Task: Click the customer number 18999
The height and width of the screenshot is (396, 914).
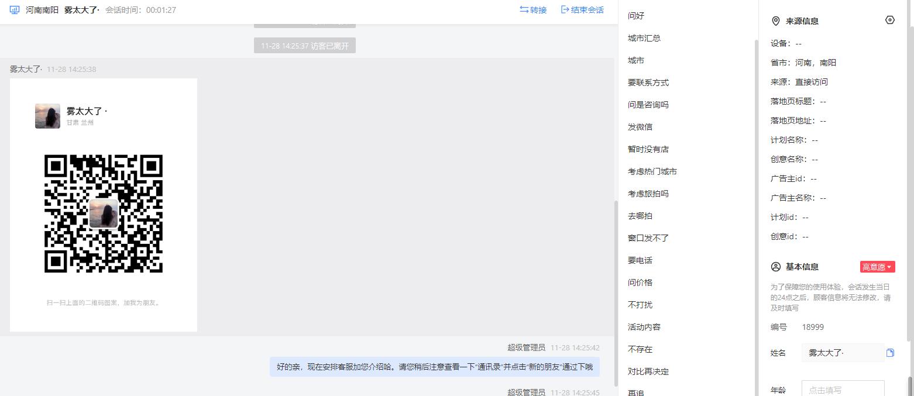Action: point(813,327)
